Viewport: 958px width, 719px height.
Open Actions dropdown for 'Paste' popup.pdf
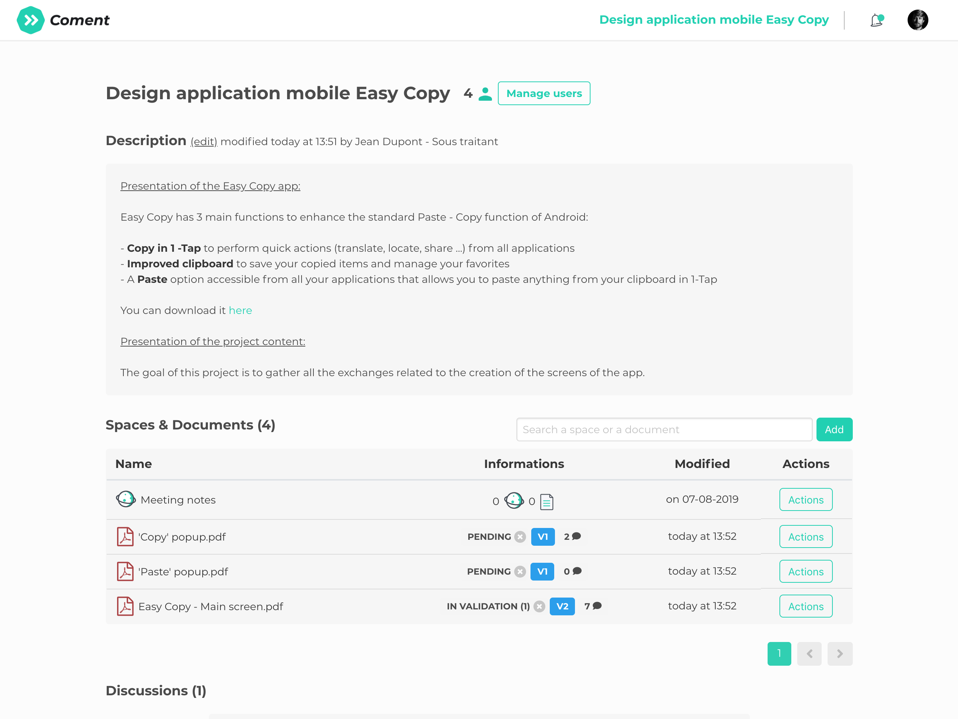point(805,571)
